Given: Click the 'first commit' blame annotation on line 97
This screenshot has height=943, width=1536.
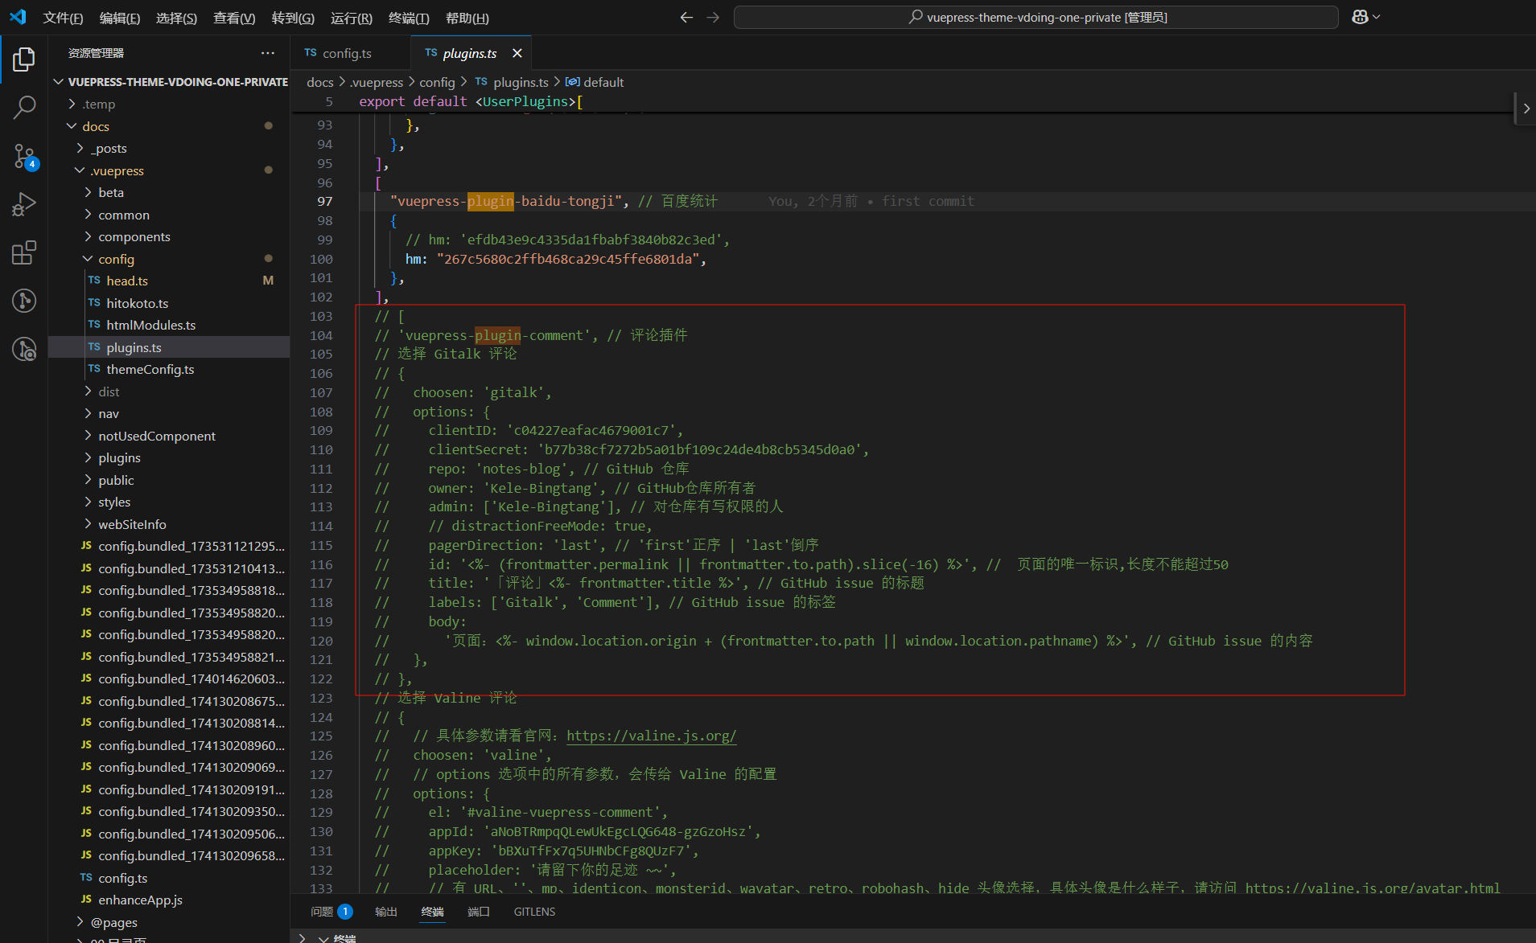Looking at the screenshot, I should point(928,201).
